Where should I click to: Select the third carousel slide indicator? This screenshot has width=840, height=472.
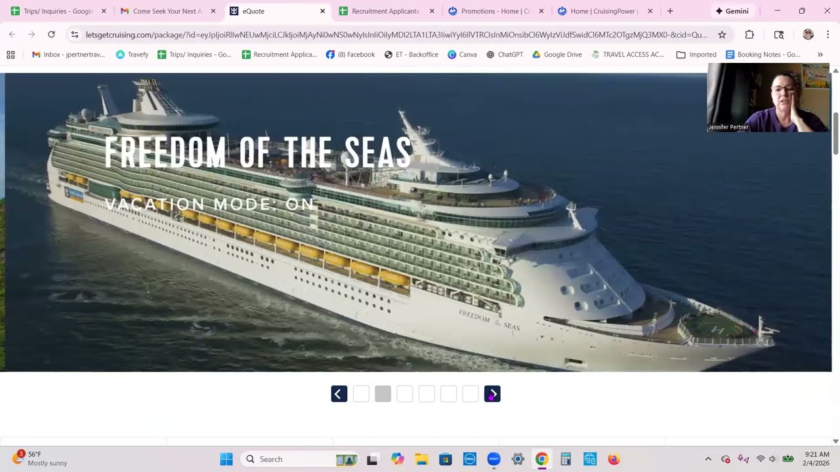coord(405,394)
